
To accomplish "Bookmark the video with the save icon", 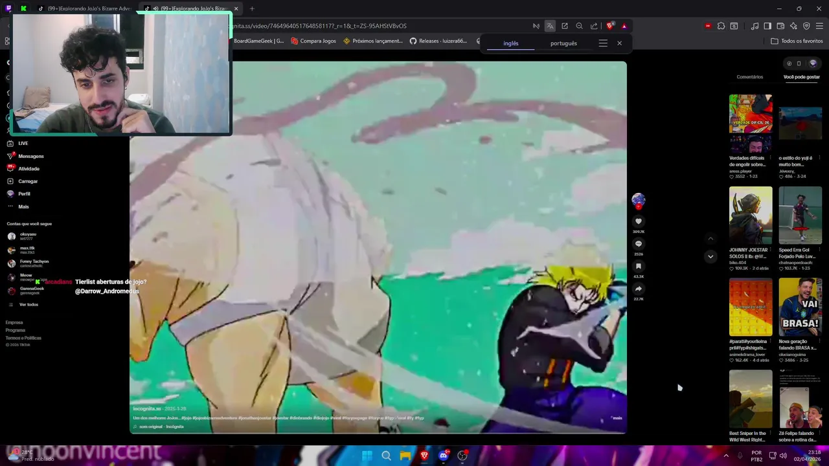I will pyautogui.click(x=638, y=266).
